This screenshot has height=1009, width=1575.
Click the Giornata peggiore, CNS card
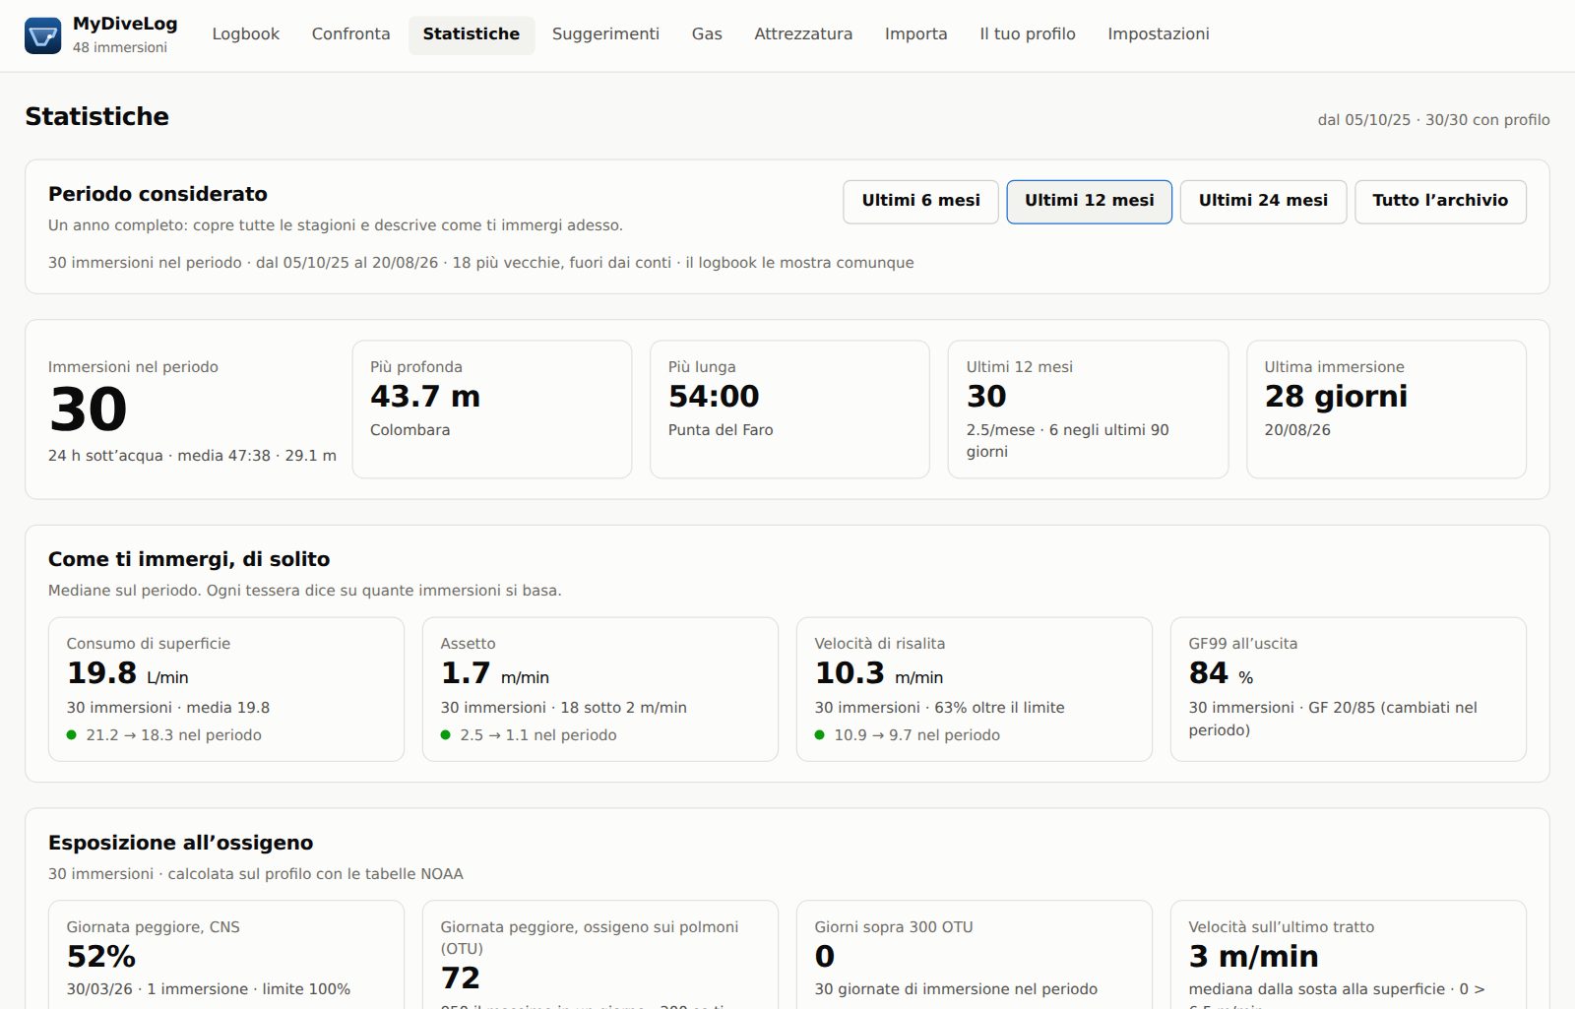[226, 955]
